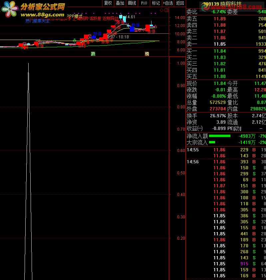Viewport: 266px width, 280px height.
Task: Click 外盘 value 273704
Action: 218,109
